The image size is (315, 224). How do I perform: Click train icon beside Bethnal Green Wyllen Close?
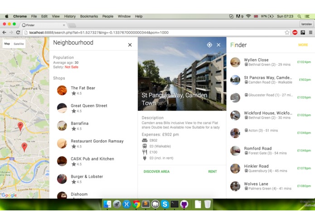(246, 64)
